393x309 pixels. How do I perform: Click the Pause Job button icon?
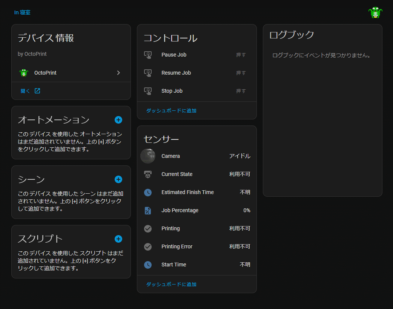[148, 55]
